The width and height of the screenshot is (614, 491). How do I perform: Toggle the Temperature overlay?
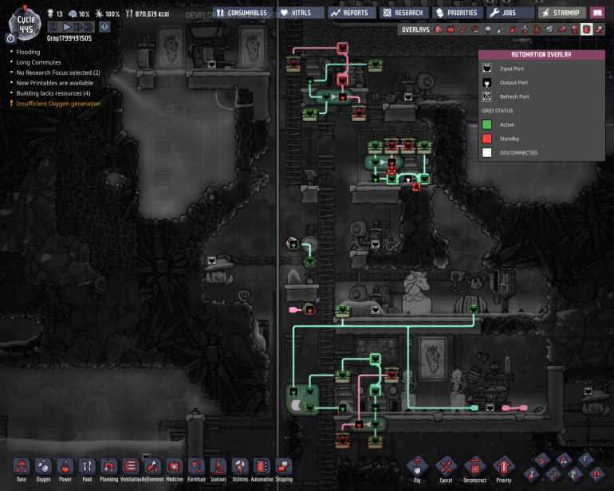463,29
